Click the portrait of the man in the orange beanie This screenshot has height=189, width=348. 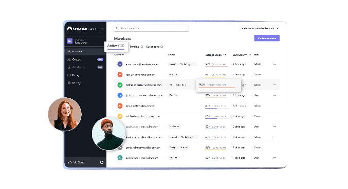coord(109,134)
